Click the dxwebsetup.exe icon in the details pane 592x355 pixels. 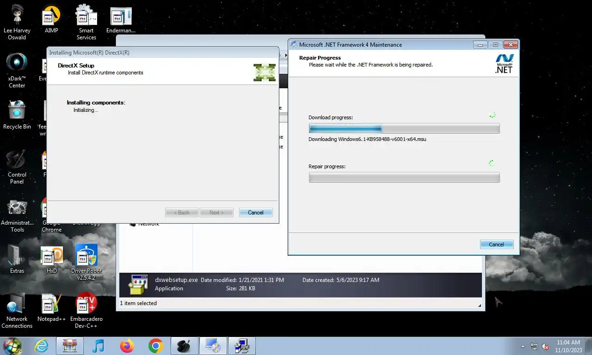[x=138, y=284]
